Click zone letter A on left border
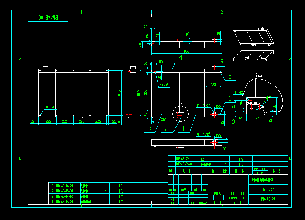 pos(20,60)
